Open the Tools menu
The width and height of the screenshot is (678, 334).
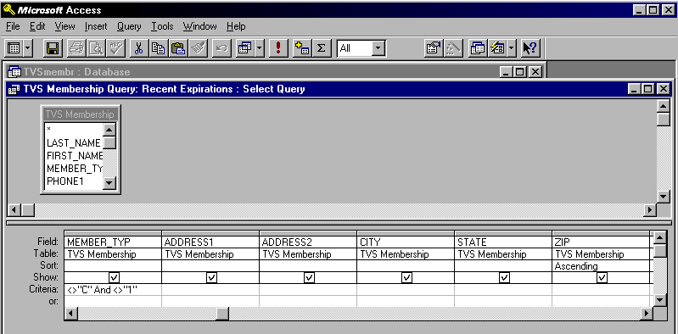pyautogui.click(x=162, y=26)
